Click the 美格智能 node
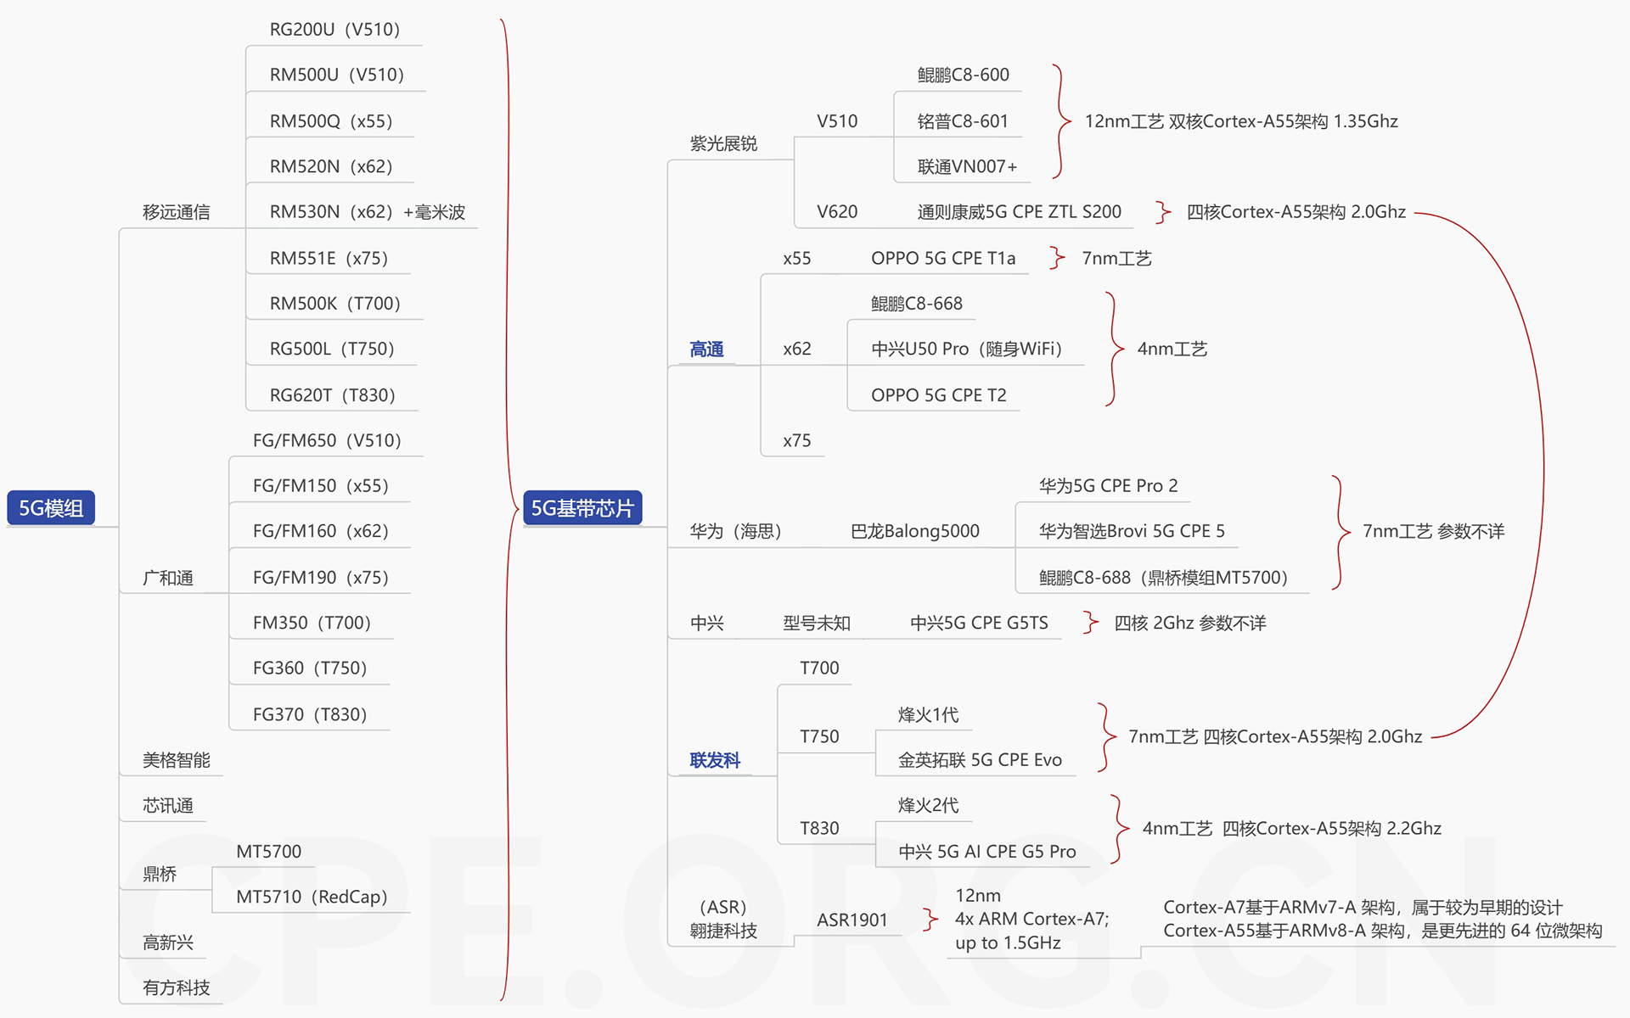Viewport: 1630px width, 1018px height. [x=176, y=760]
